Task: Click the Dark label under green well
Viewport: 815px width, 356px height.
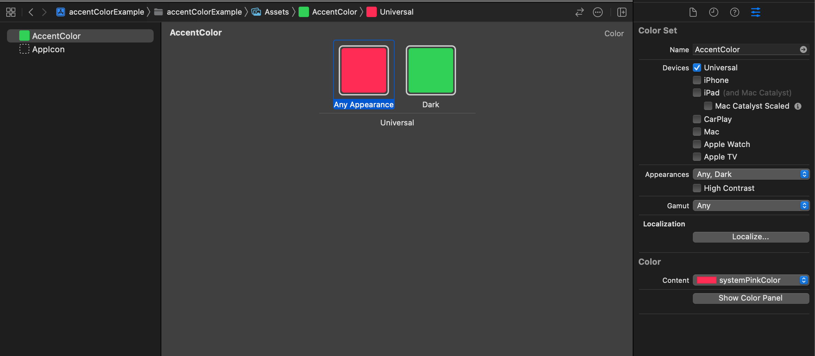Action: [x=431, y=105]
